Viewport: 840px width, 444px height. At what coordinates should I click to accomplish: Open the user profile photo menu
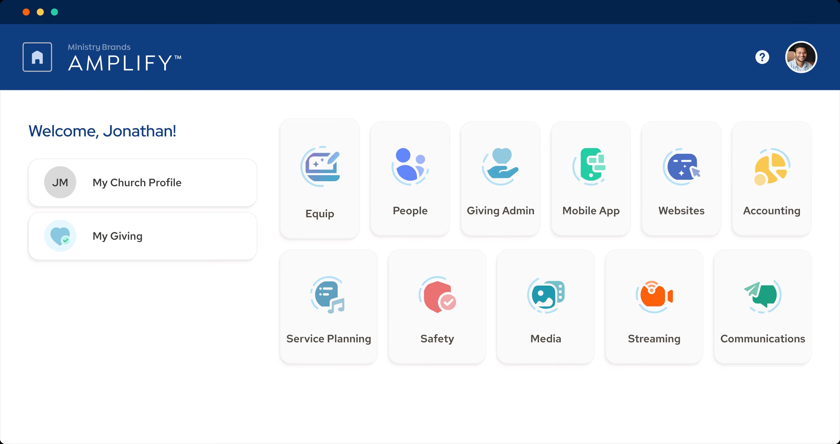(x=801, y=57)
